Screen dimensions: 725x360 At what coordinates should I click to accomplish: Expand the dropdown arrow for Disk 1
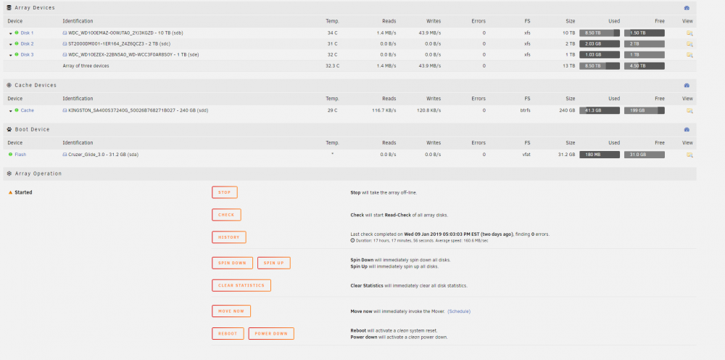(x=11, y=33)
